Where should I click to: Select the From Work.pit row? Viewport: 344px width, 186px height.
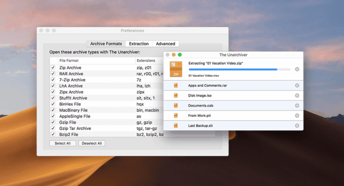tap(233, 116)
